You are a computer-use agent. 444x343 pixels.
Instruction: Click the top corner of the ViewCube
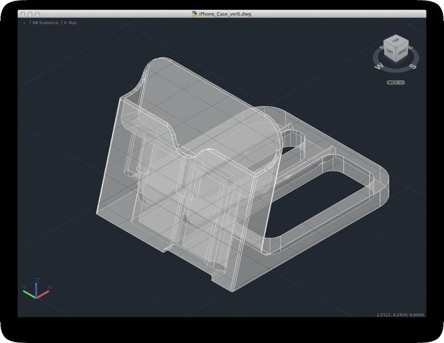tap(396, 35)
